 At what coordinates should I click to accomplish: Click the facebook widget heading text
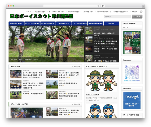[x=127, y=89]
